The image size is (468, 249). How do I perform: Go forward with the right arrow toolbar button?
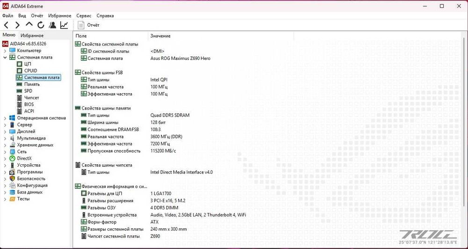tap(17, 25)
